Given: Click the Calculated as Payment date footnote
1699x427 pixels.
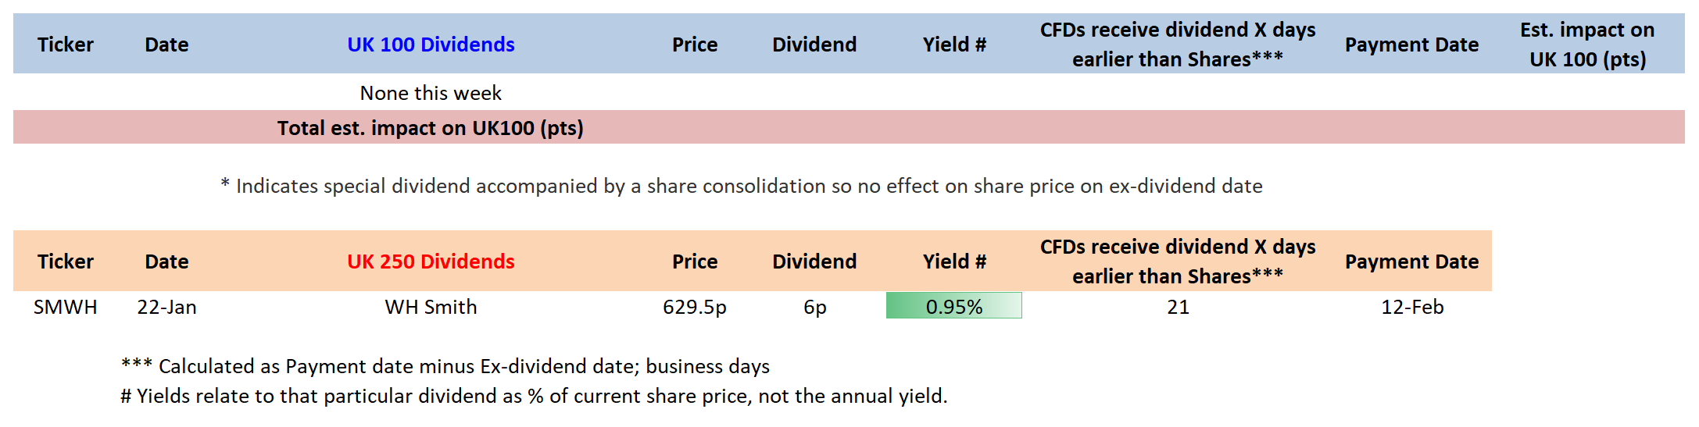Looking at the screenshot, I should point(445,366).
